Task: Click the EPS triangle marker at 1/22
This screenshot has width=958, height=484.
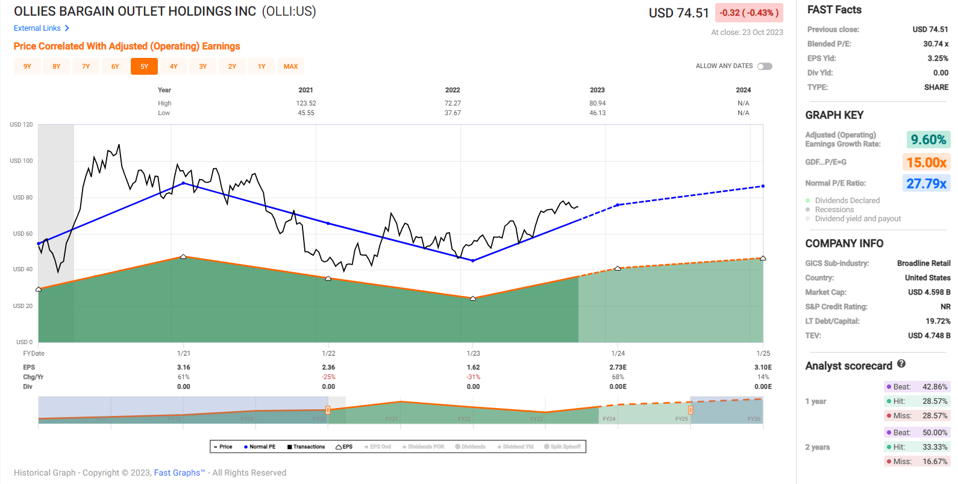Action: (328, 278)
